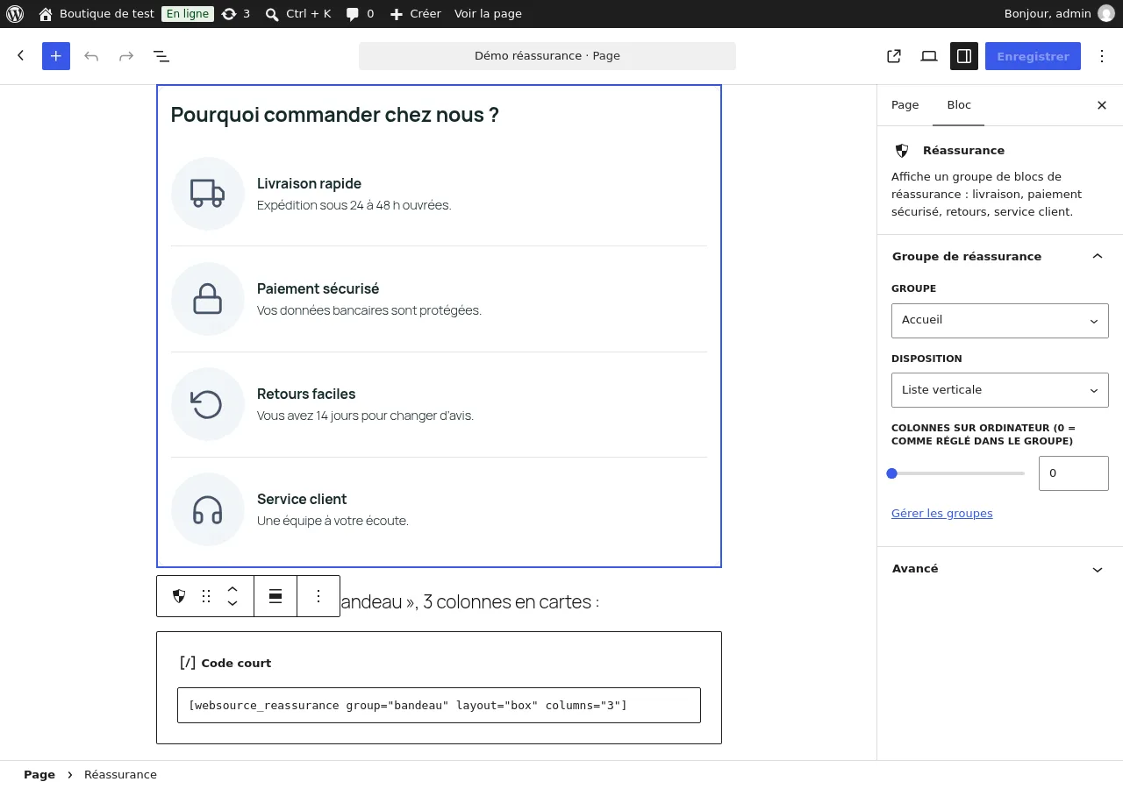The width and height of the screenshot is (1123, 789).
Task: Go to Boutique de test site home
Action: point(97,14)
